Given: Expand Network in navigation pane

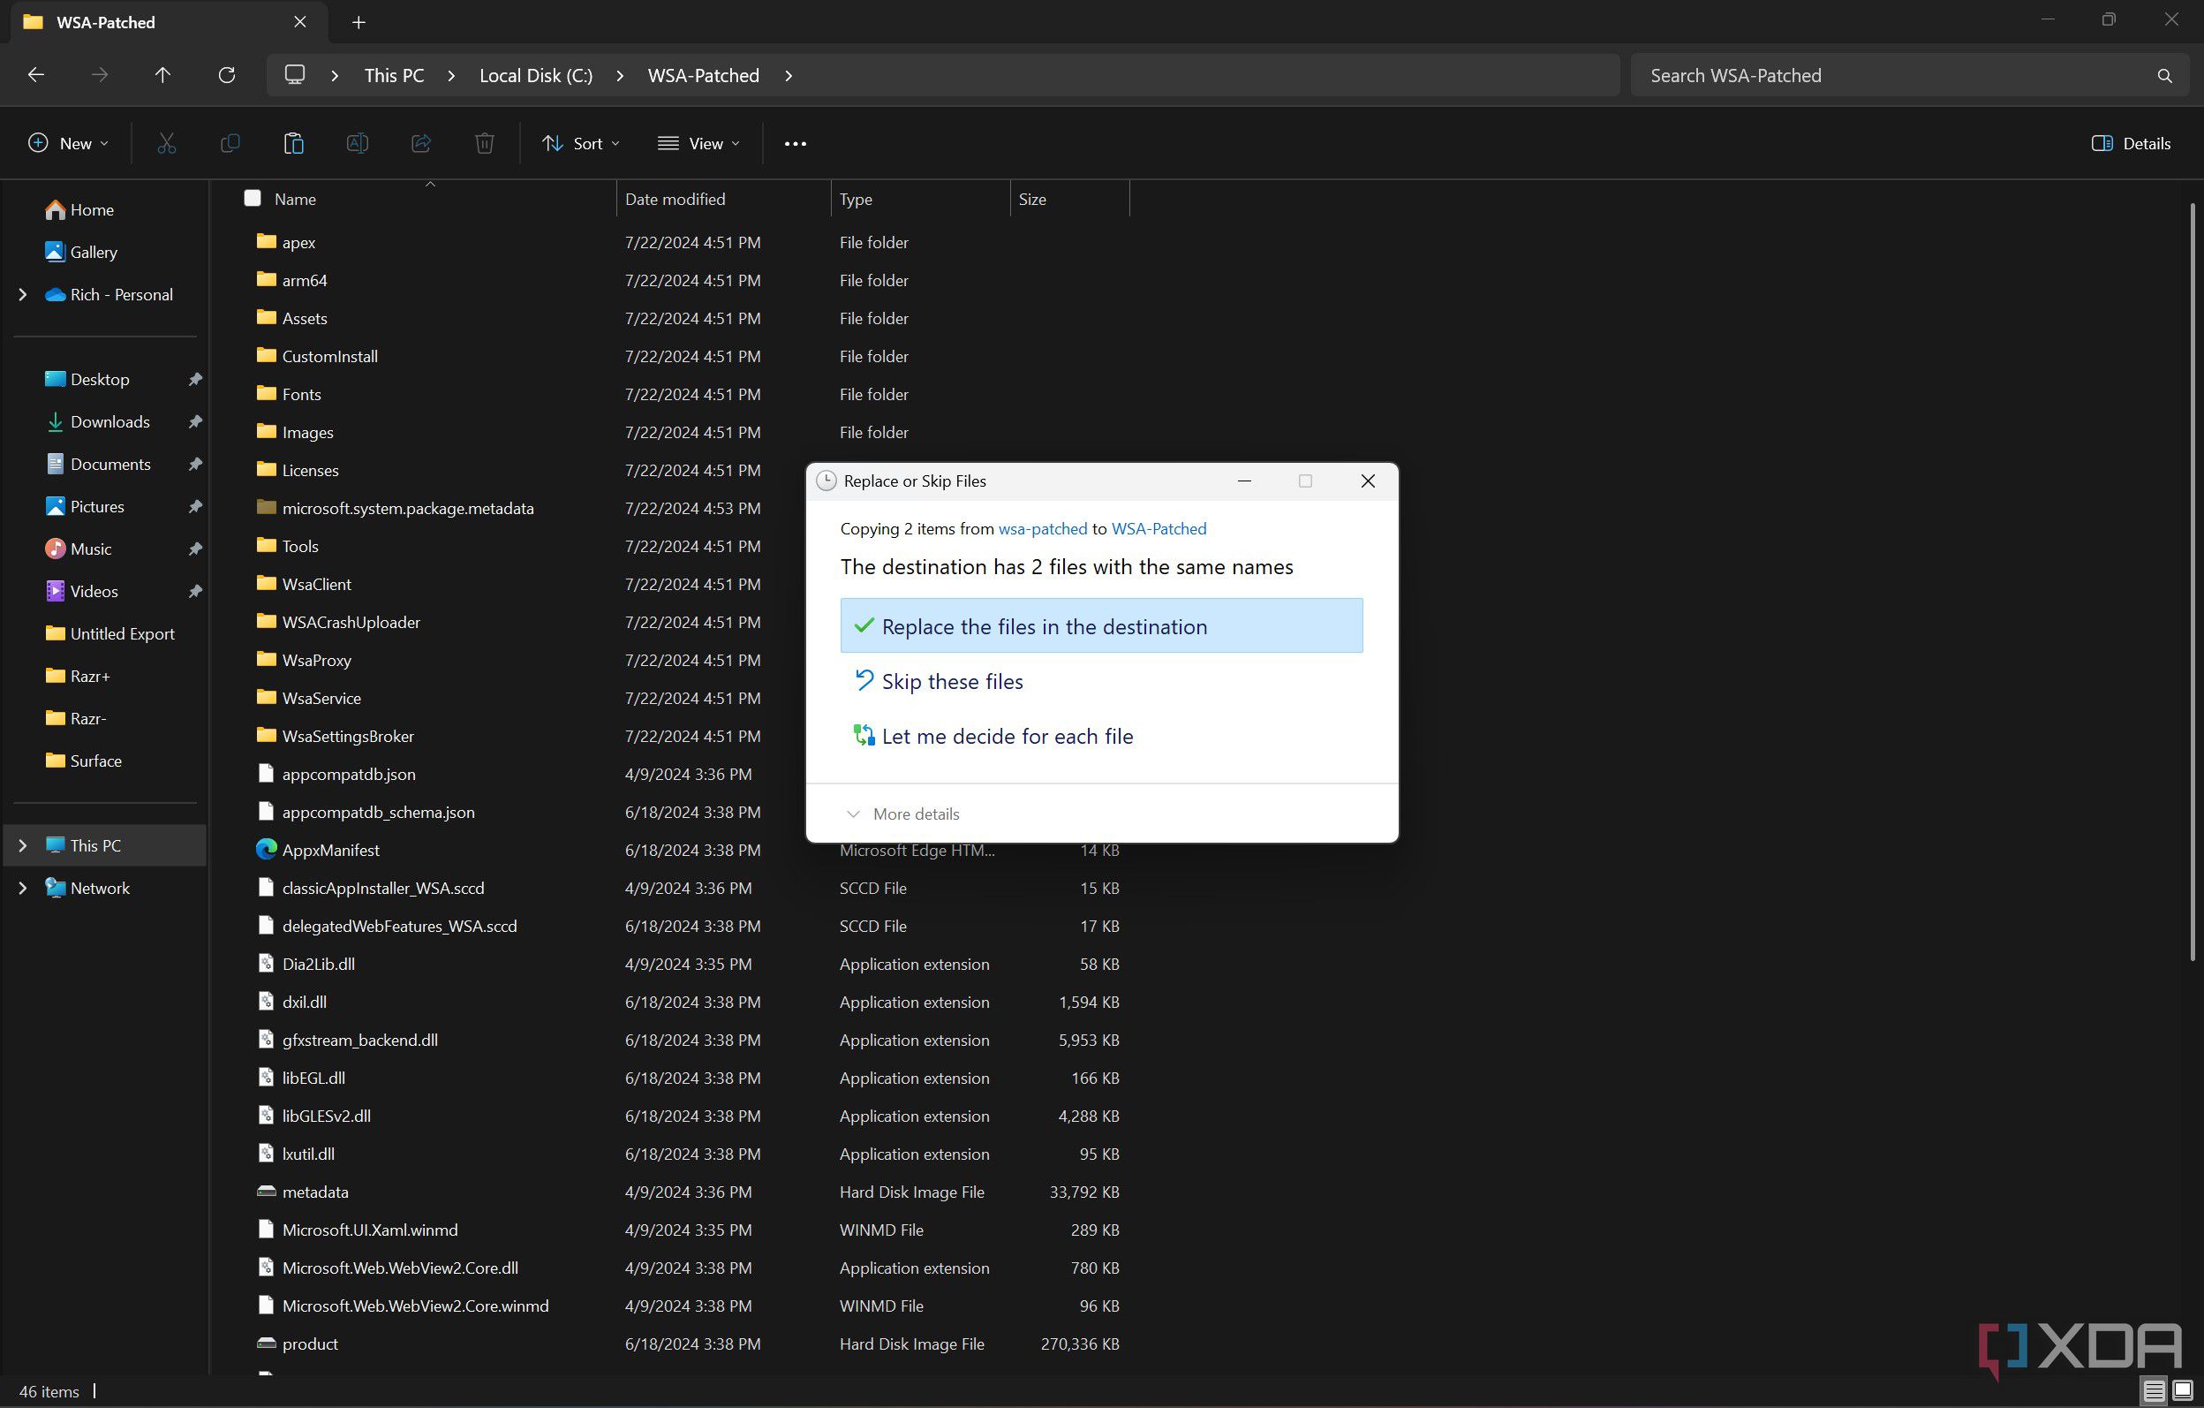Looking at the screenshot, I should point(23,887).
